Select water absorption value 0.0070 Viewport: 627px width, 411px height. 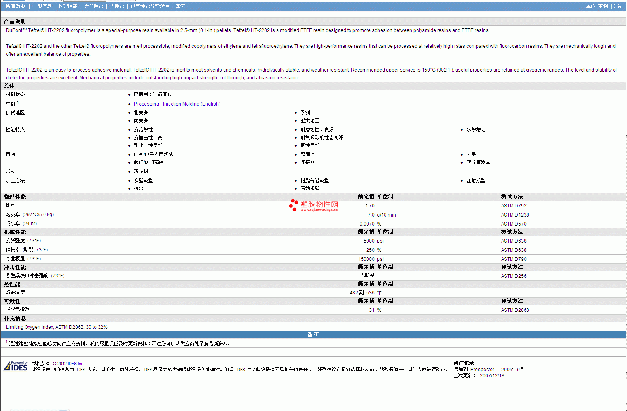(x=367, y=224)
